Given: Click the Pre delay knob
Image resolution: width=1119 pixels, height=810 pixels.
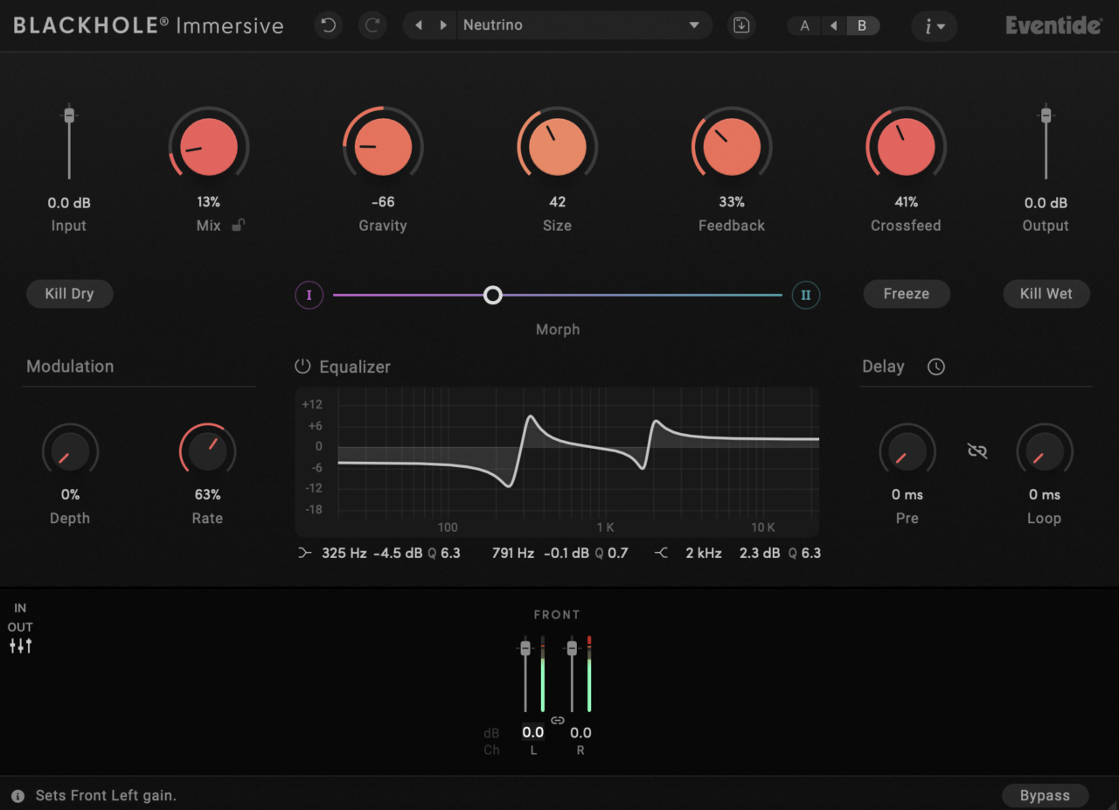Looking at the screenshot, I should click(x=907, y=451).
